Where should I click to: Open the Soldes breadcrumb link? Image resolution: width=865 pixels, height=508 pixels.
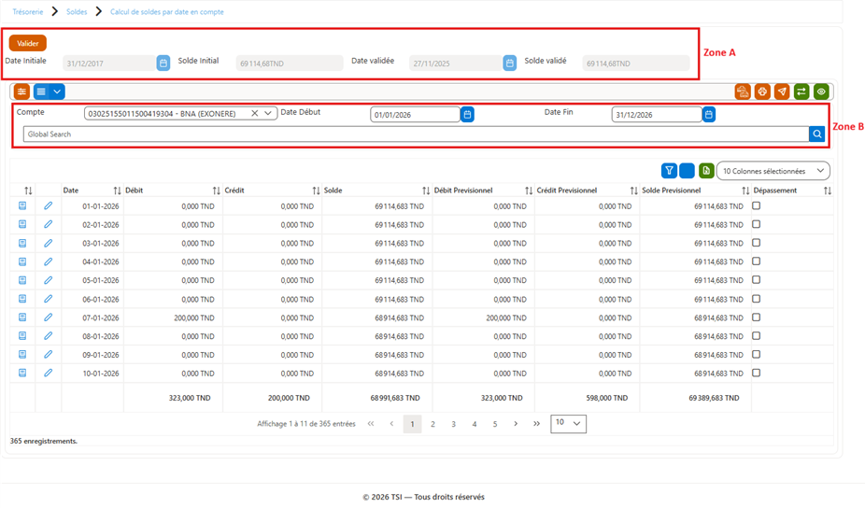click(x=77, y=11)
